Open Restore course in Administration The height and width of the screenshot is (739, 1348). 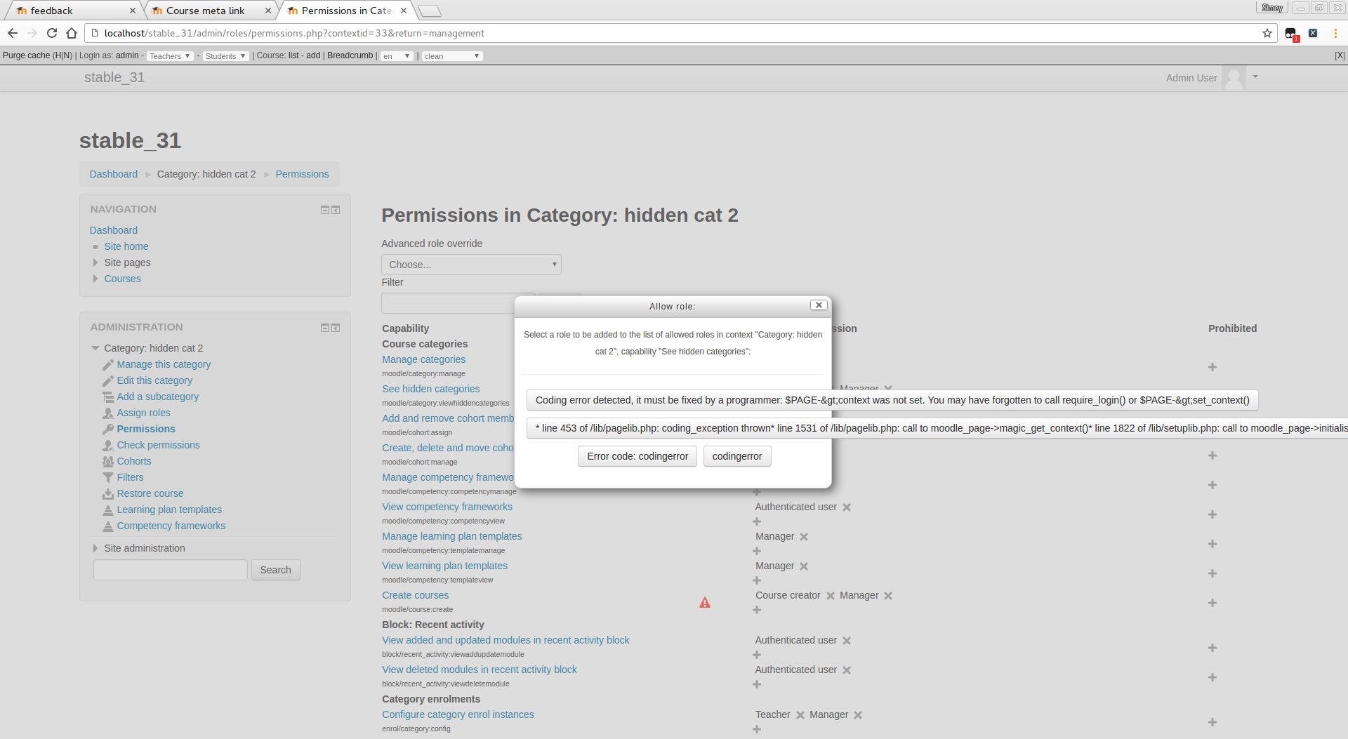150,493
